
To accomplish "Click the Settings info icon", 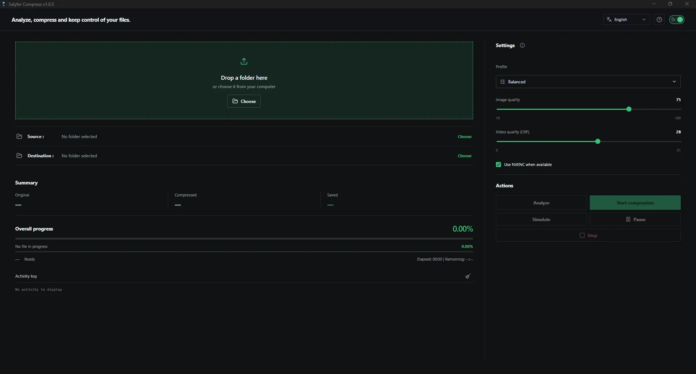I will 522,45.
